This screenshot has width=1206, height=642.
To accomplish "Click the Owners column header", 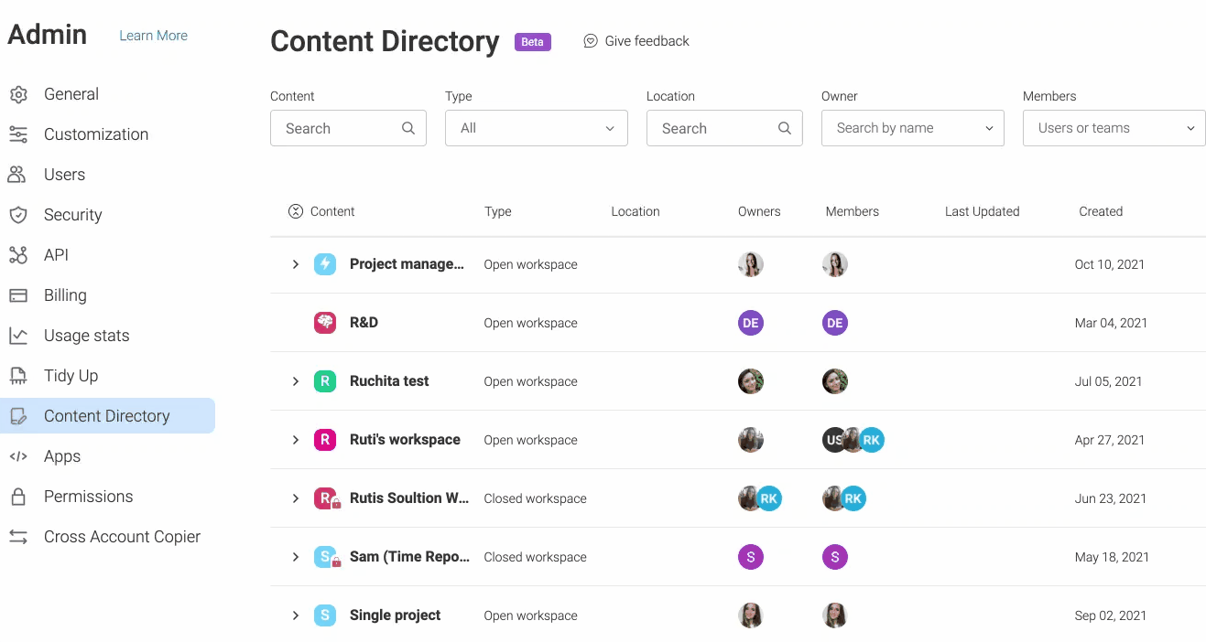I will 759,211.
